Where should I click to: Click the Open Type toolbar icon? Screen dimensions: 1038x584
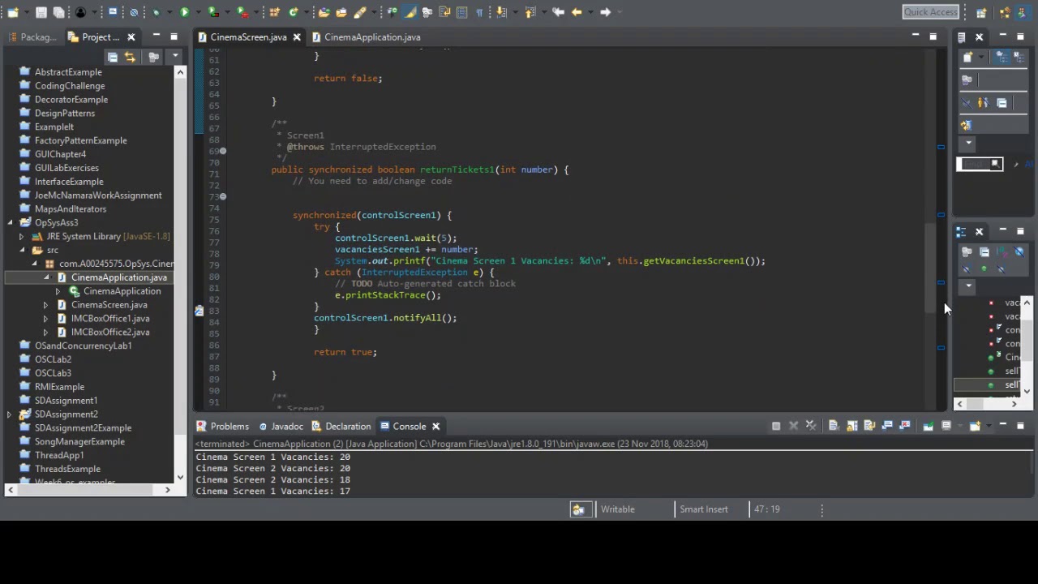pos(324,12)
